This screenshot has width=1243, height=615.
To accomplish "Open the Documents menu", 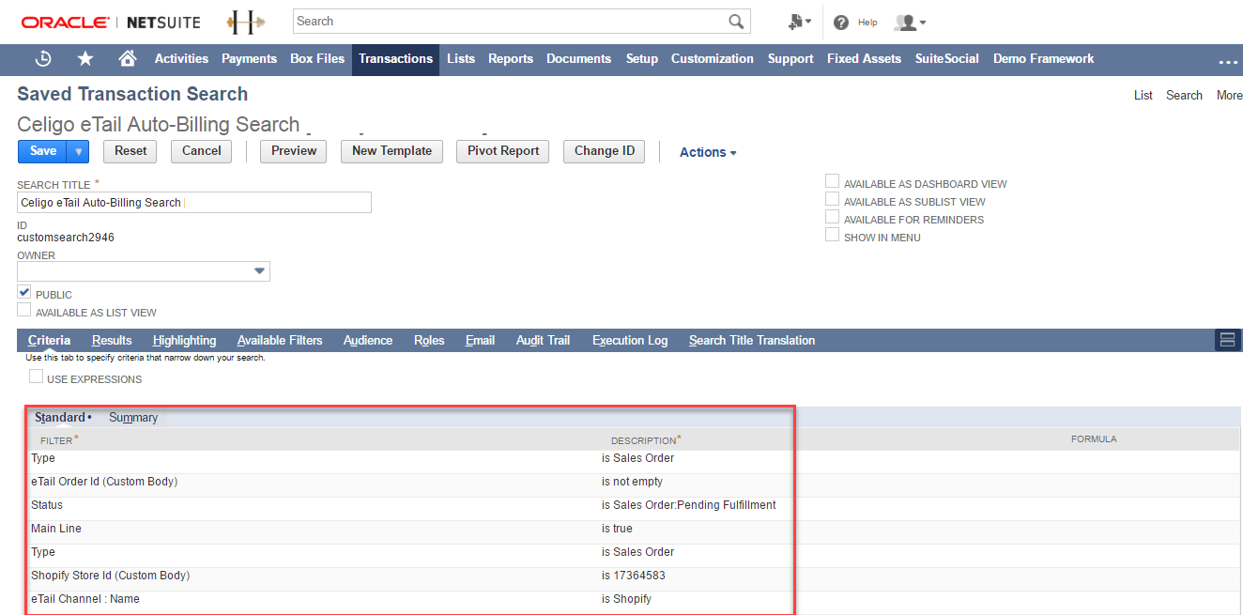I will (x=578, y=58).
